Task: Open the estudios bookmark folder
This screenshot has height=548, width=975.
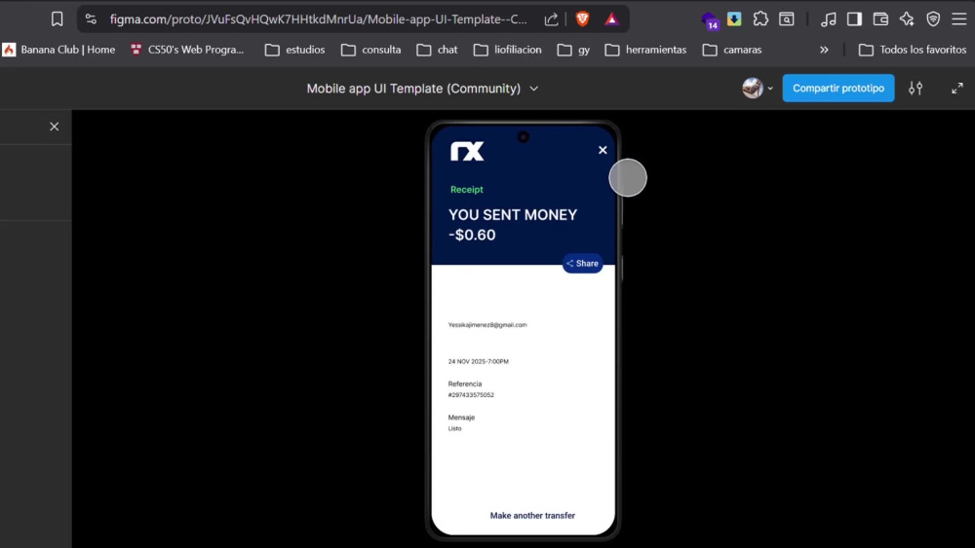Action: 294,50
